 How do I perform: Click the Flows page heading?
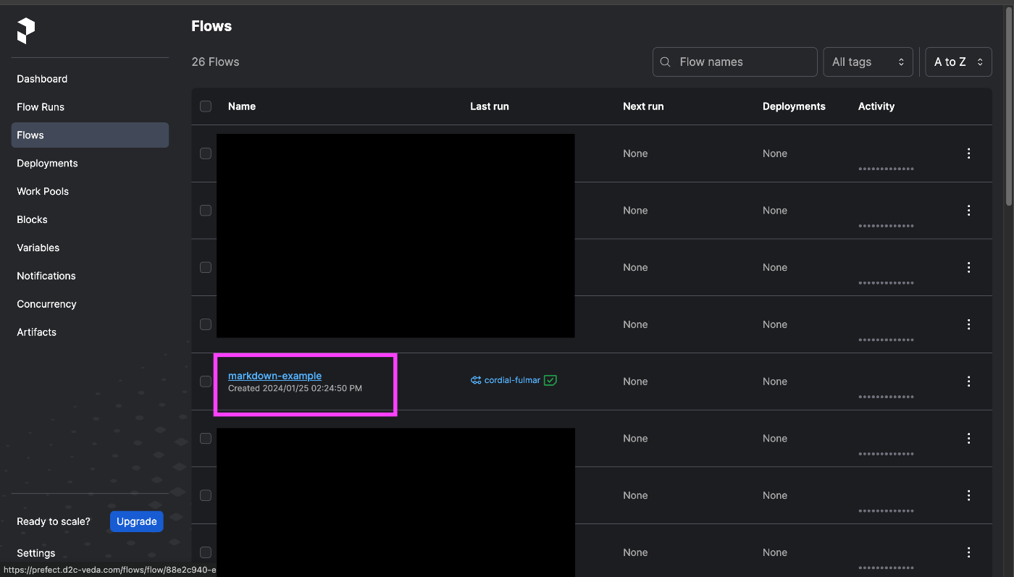211,26
